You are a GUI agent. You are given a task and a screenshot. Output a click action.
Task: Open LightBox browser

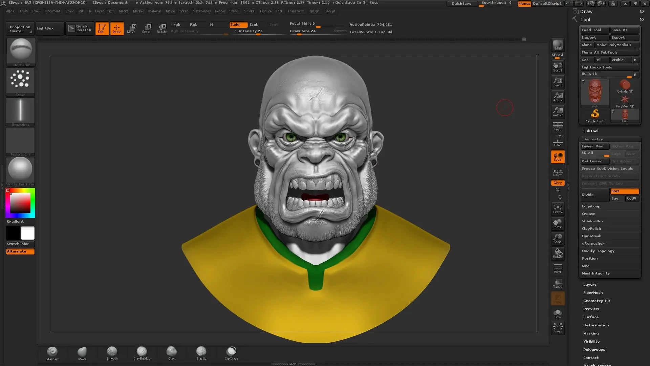tap(50, 28)
